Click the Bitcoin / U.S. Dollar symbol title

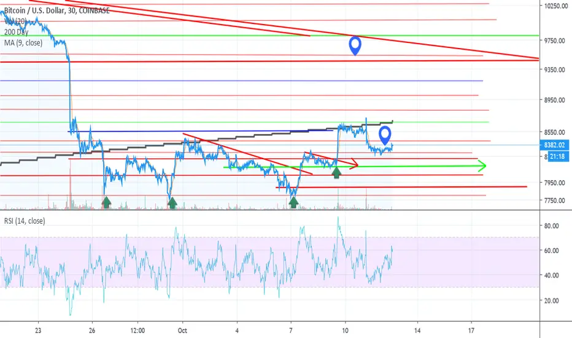[56, 10]
